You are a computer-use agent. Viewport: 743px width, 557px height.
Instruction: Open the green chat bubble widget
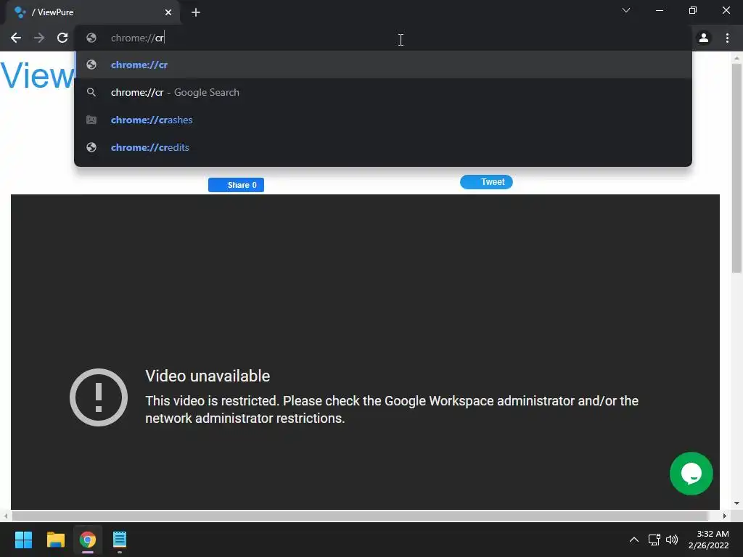(691, 474)
